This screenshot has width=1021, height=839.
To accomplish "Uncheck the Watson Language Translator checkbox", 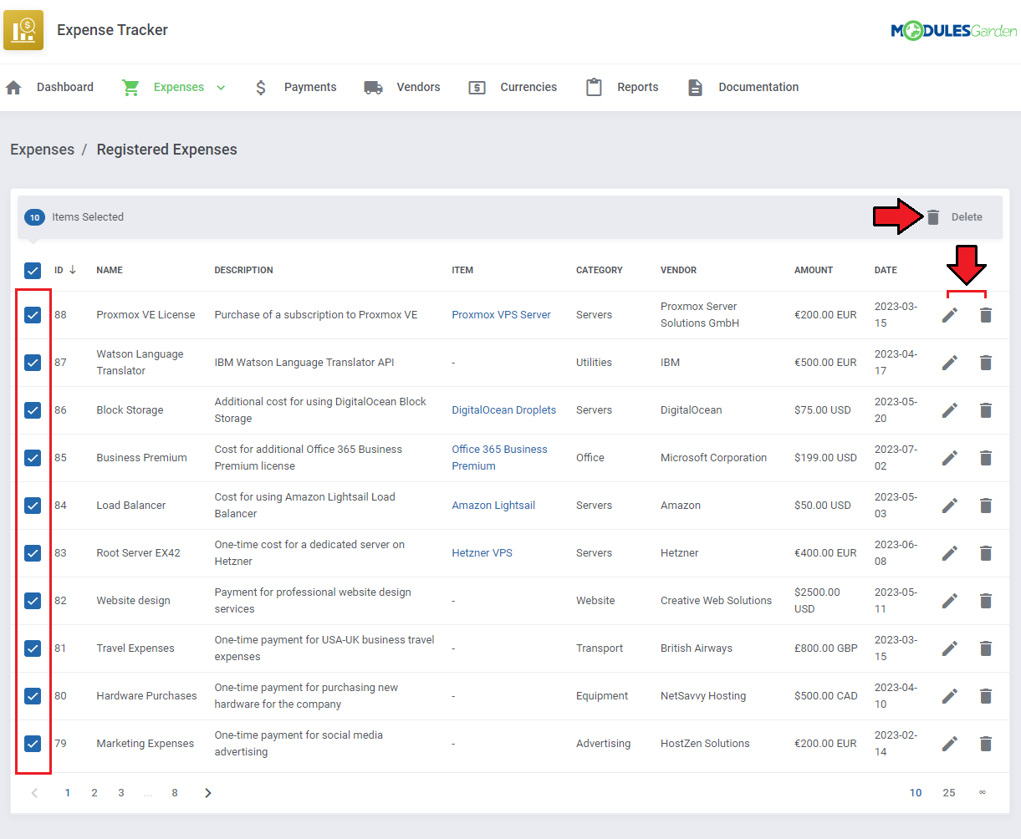I will coord(33,363).
